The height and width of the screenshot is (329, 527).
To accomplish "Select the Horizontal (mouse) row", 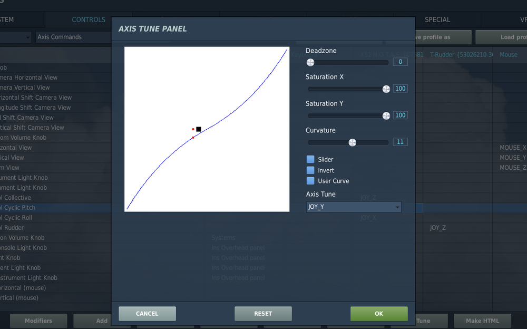I will click(x=55, y=288).
